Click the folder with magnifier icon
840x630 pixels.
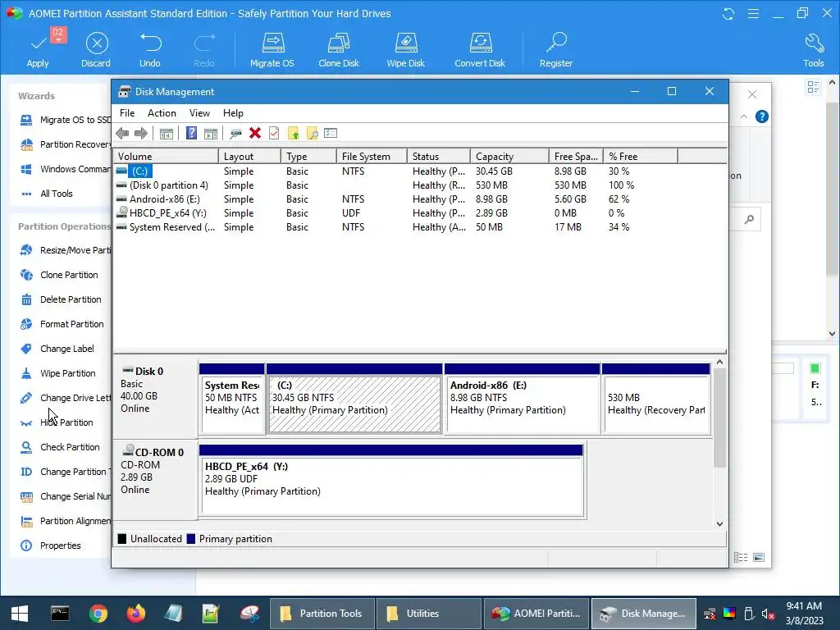(313, 134)
